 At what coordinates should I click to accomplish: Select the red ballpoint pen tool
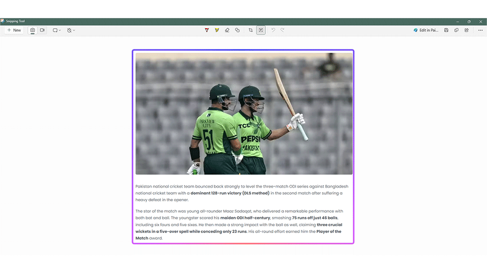pyautogui.click(x=207, y=30)
